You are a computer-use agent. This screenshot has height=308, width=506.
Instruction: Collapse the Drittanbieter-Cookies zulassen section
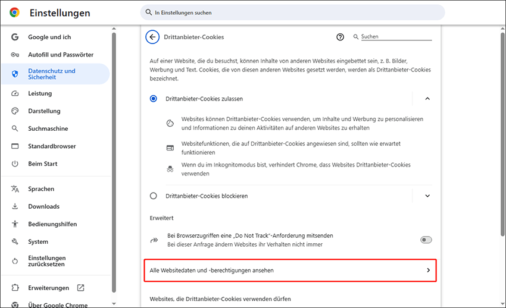[x=427, y=99]
